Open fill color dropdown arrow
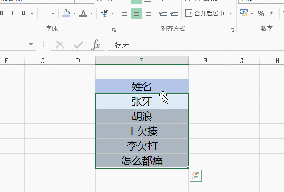This screenshot has width=284, height=192. coord(74,13)
